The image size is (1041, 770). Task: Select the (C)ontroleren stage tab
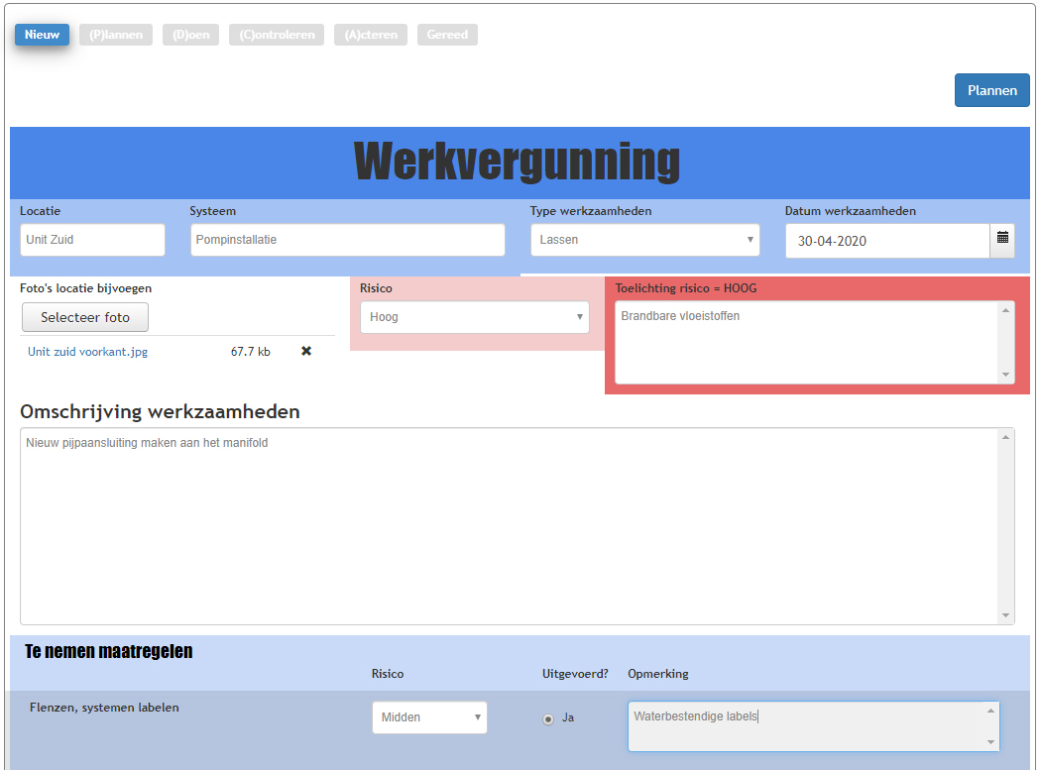277,35
